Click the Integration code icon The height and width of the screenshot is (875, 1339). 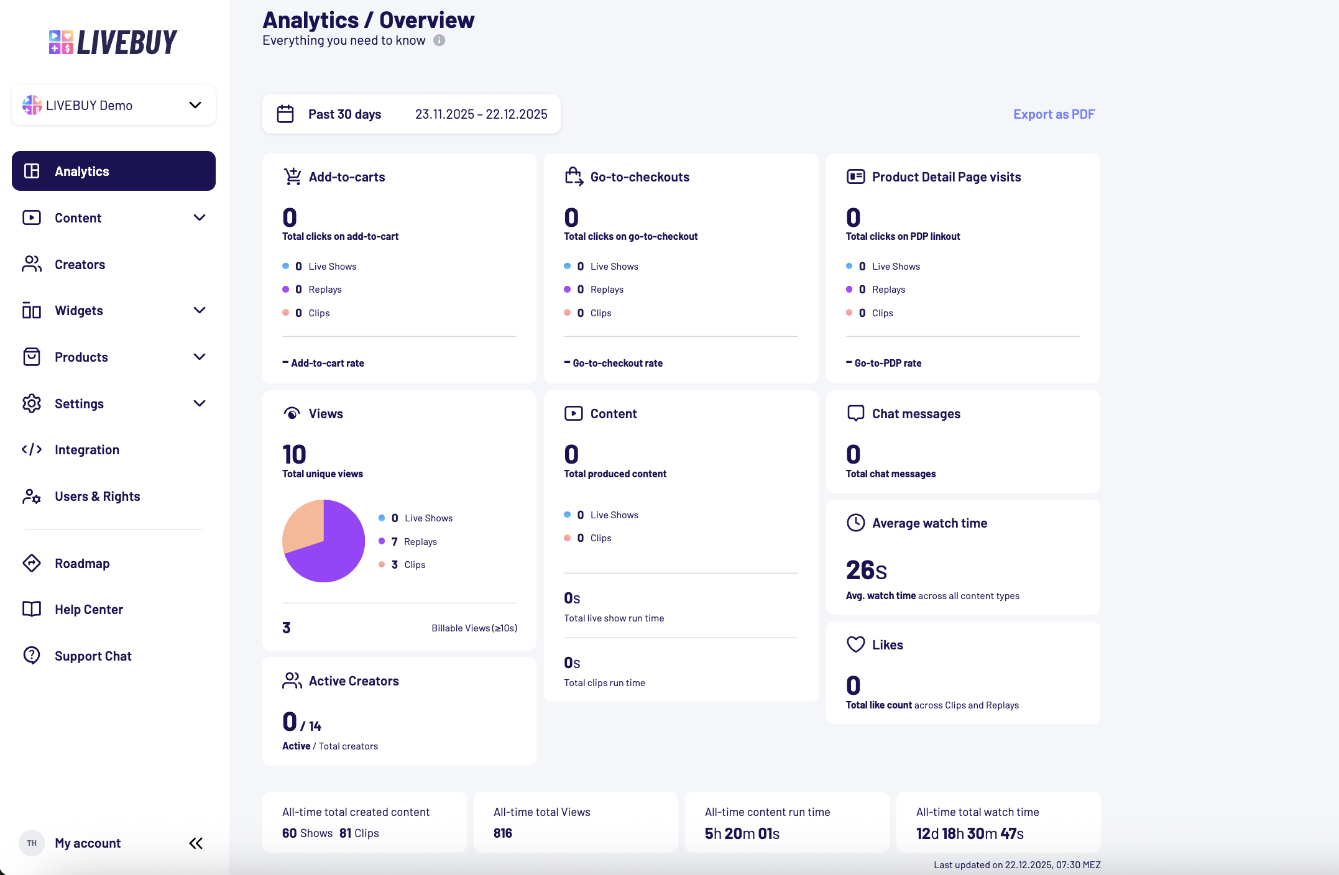tap(32, 449)
